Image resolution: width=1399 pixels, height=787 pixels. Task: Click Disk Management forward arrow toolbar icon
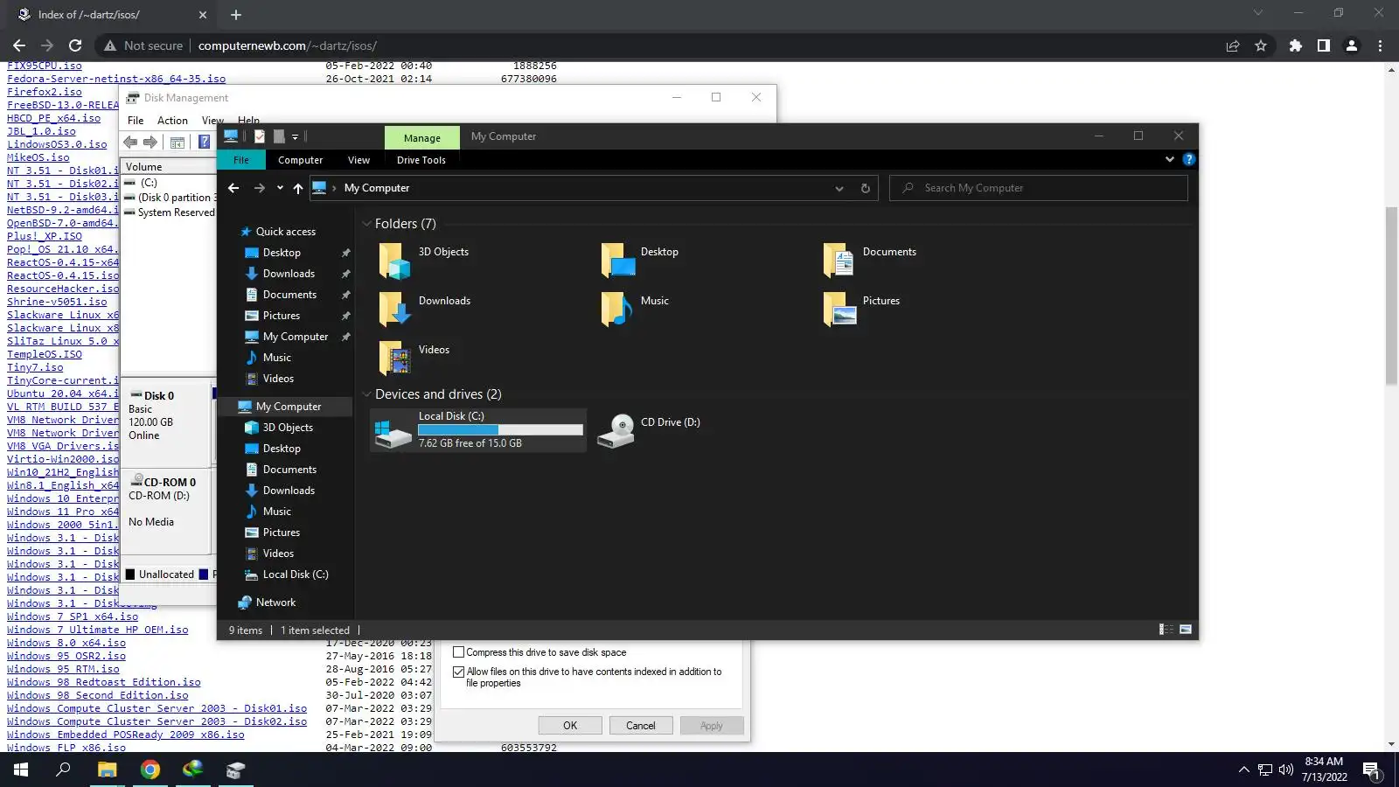(x=150, y=142)
